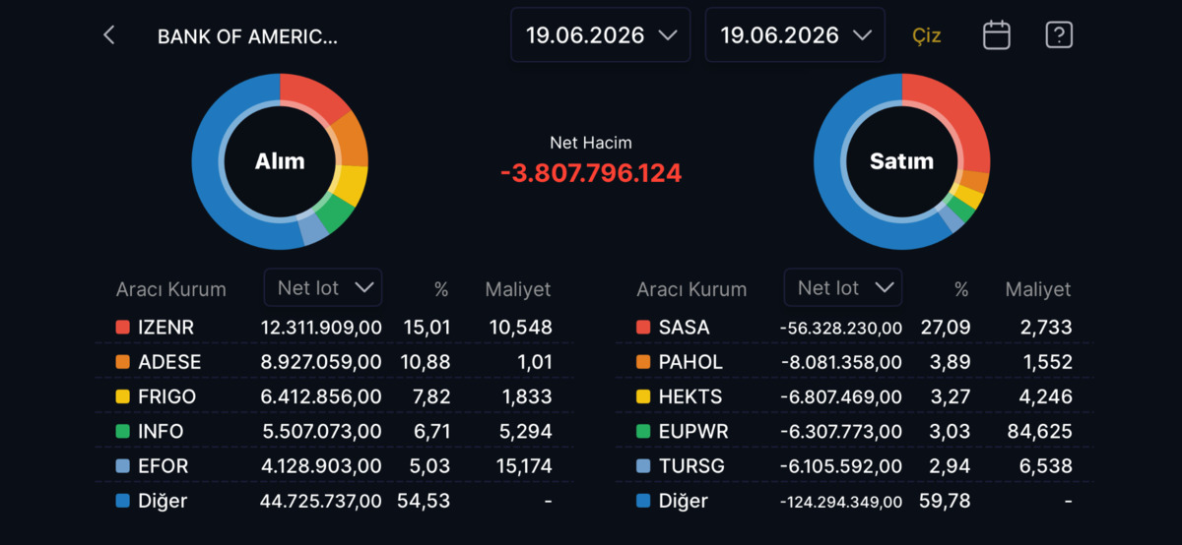Click the Net Hacim value -3.807.796.124

[x=591, y=173]
